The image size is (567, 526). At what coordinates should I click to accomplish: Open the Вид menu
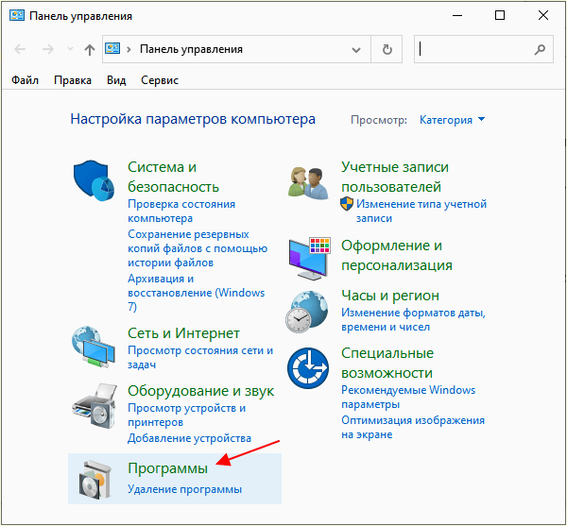pos(116,80)
